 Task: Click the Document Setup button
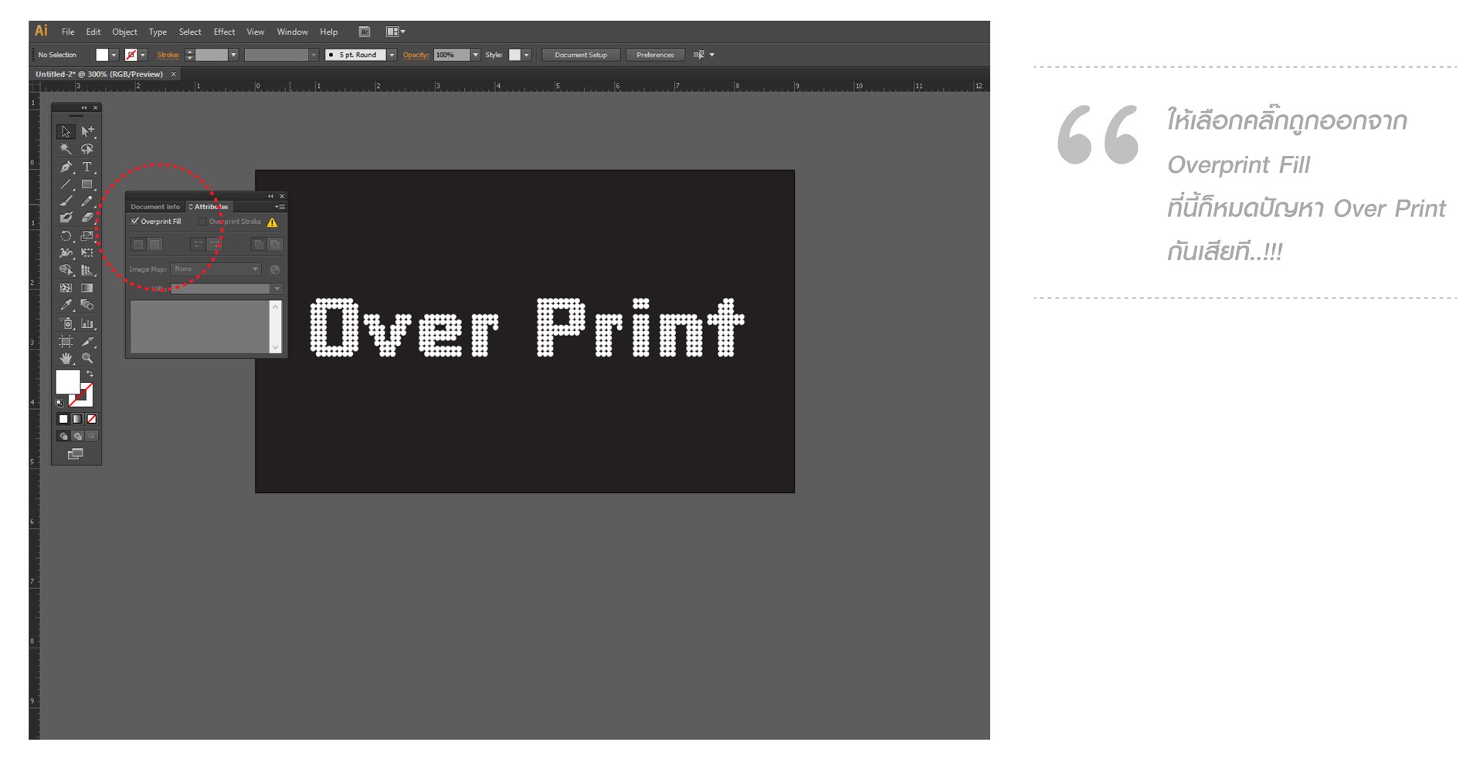[581, 55]
